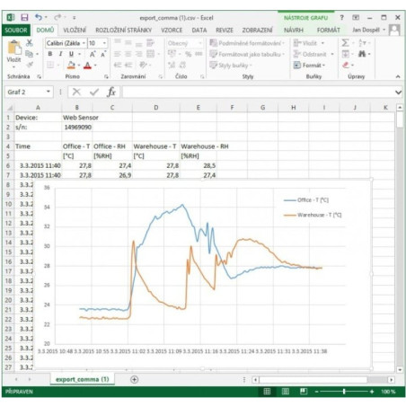Click the sort and filter icon
406x406 pixels.
tap(362, 43)
